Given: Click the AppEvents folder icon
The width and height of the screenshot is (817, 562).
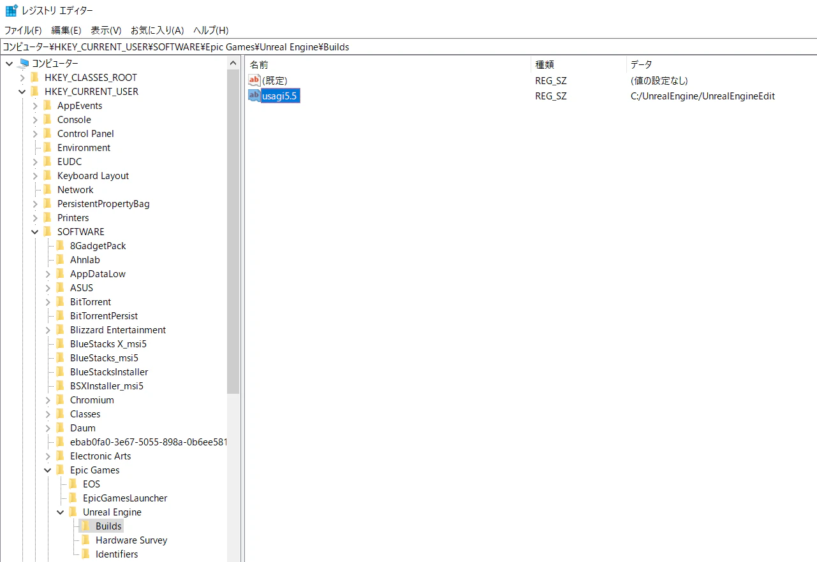Looking at the screenshot, I should [x=47, y=105].
